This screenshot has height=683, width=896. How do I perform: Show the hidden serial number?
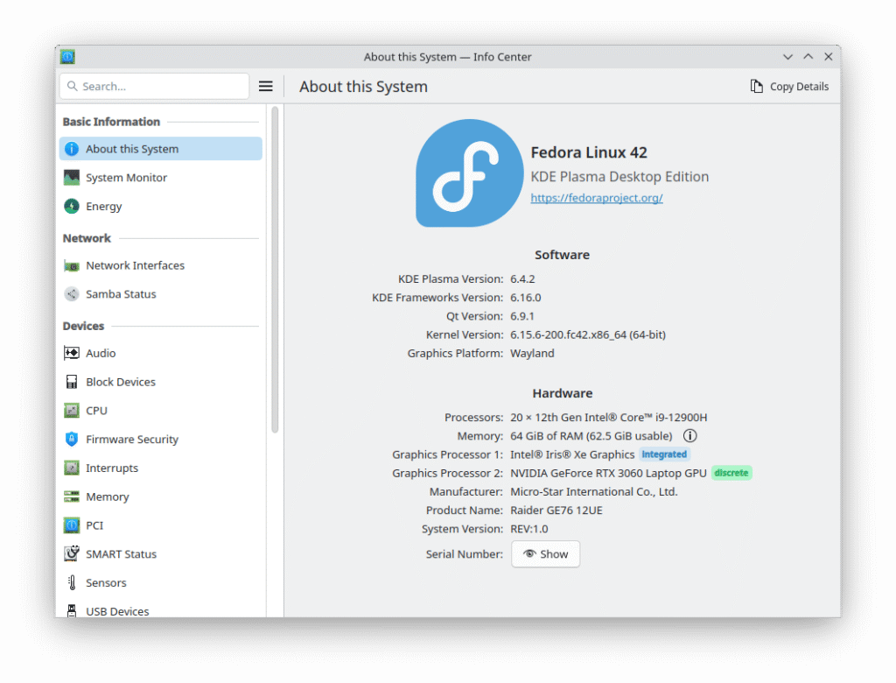545,553
